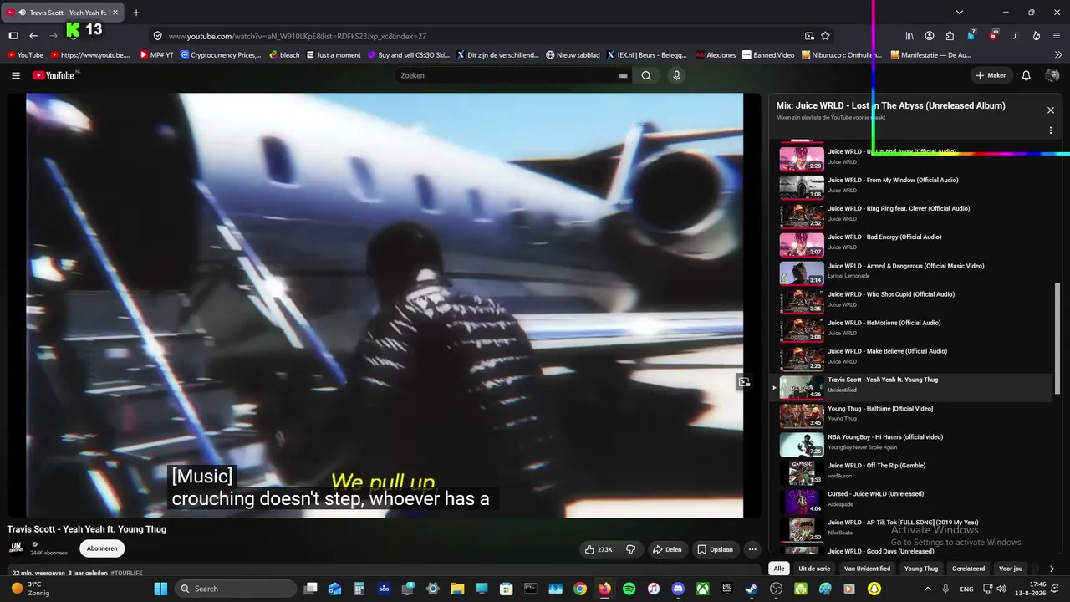The height and width of the screenshot is (602, 1070).
Task: Select the Voor jou filter chip
Action: [x=1011, y=569]
